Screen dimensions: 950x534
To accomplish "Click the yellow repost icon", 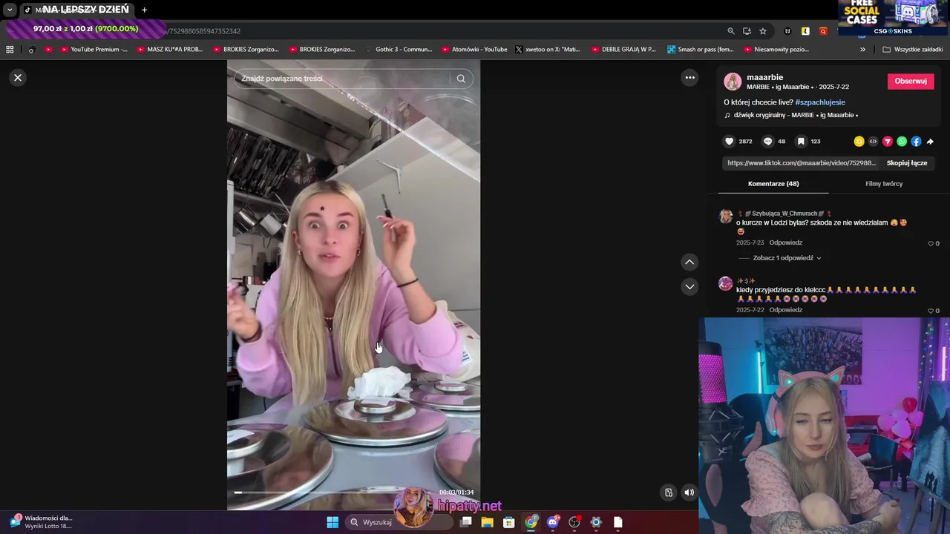I will point(859,141).
